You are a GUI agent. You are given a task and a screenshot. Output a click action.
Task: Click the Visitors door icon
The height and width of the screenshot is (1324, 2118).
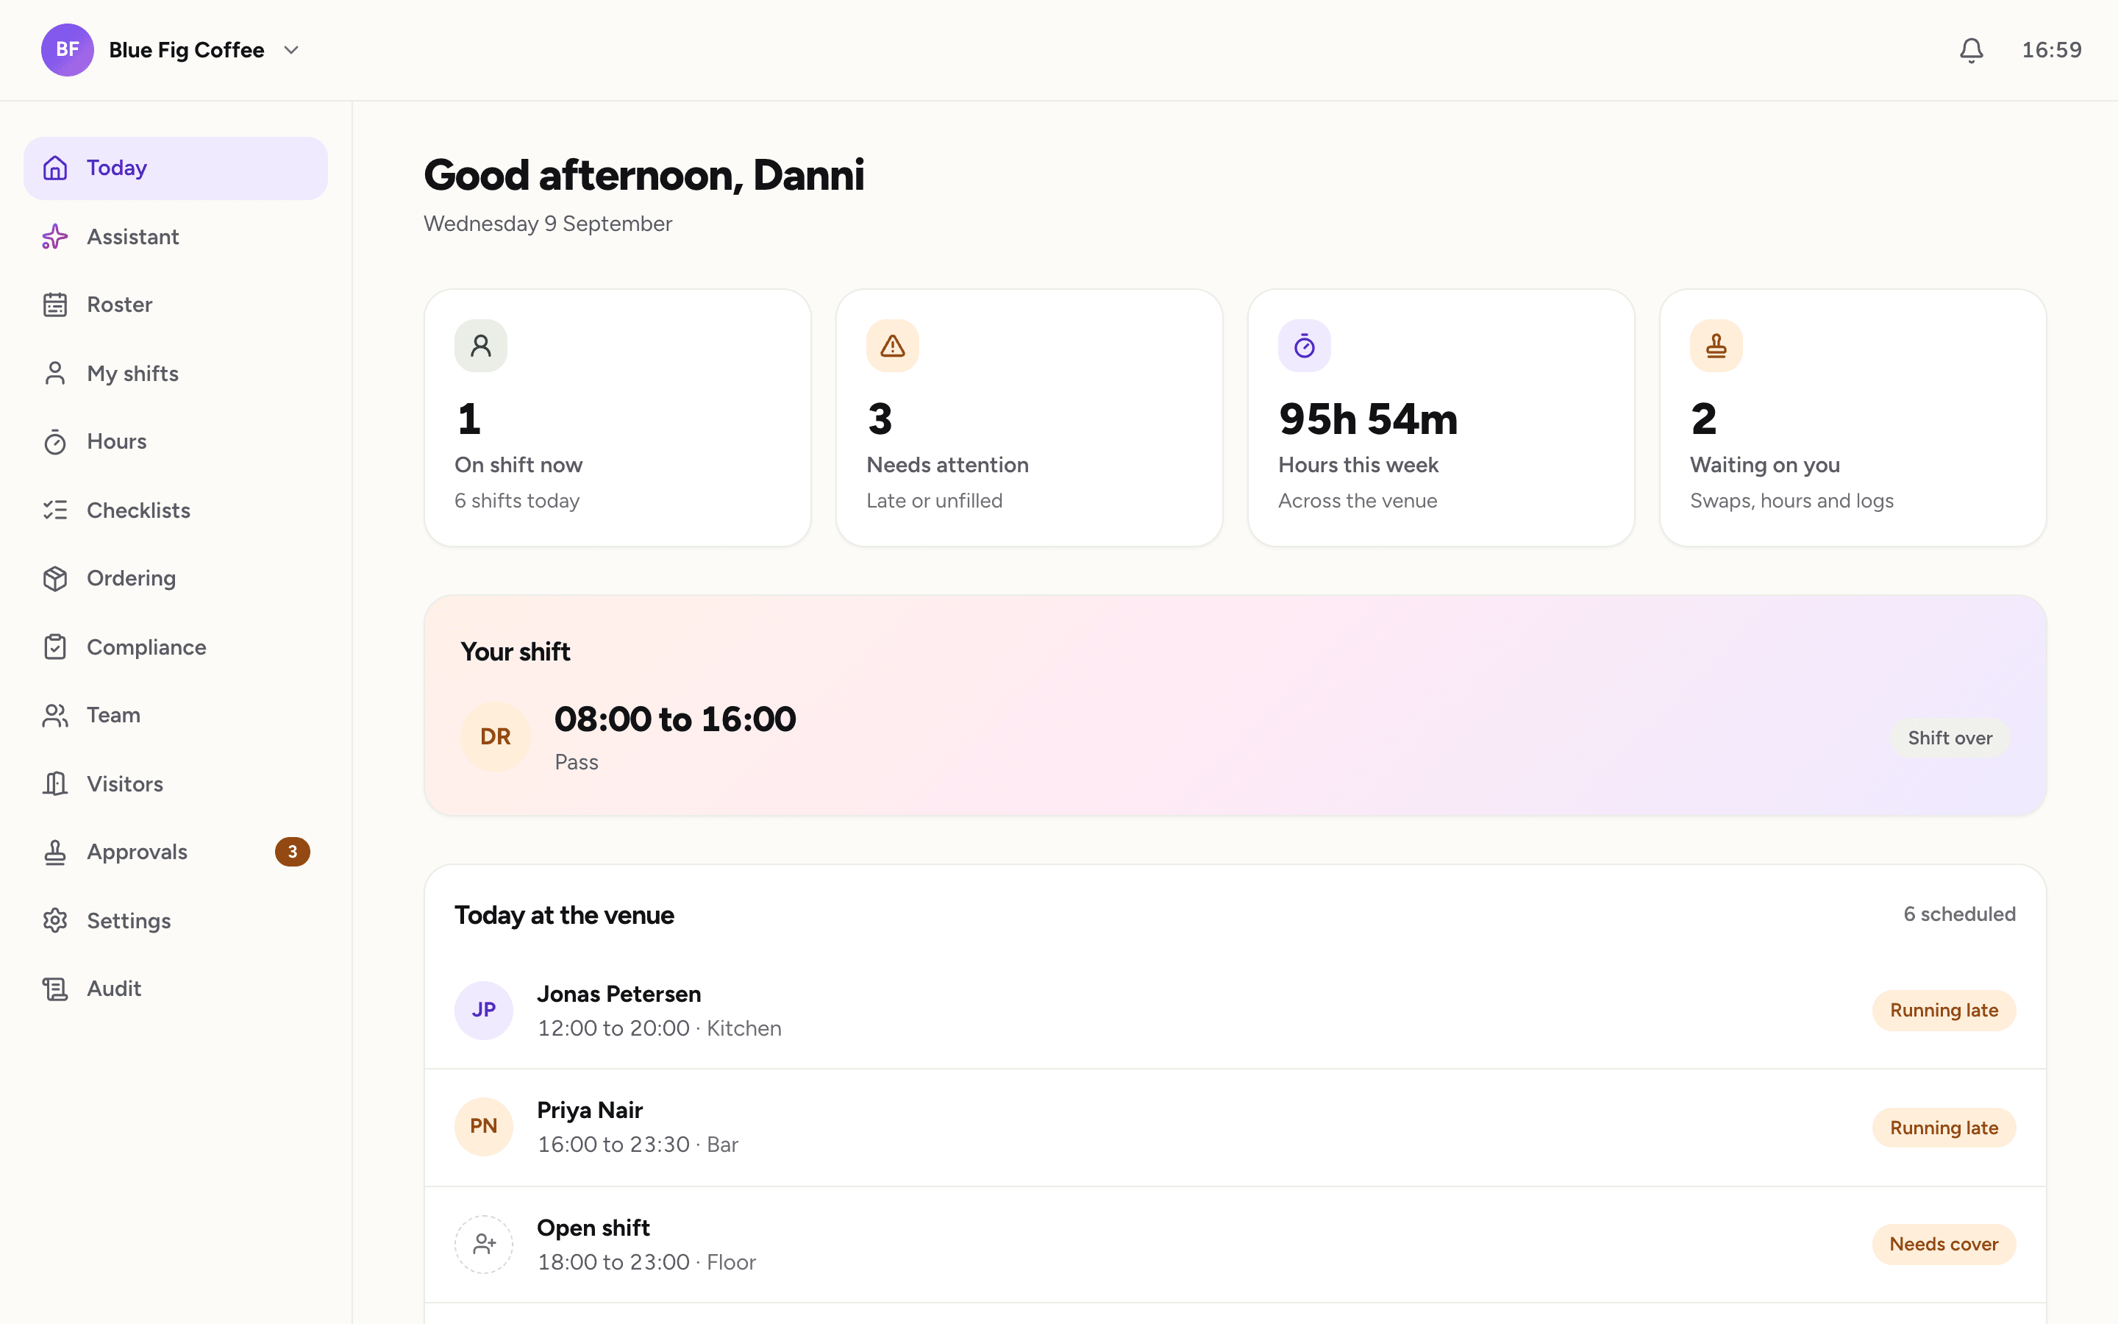click(x=55, y=783)
